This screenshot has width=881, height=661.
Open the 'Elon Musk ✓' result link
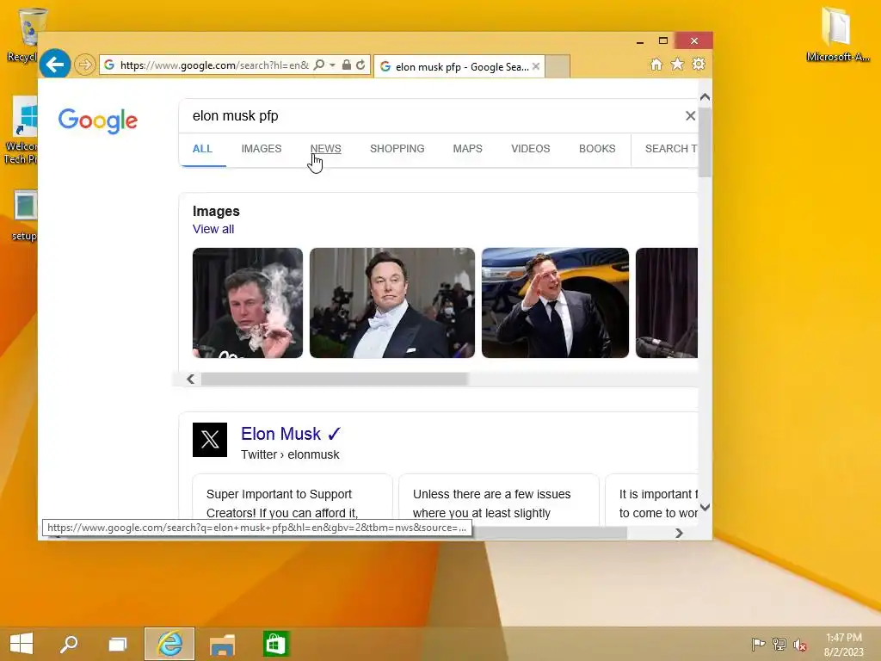coord(291,434)
